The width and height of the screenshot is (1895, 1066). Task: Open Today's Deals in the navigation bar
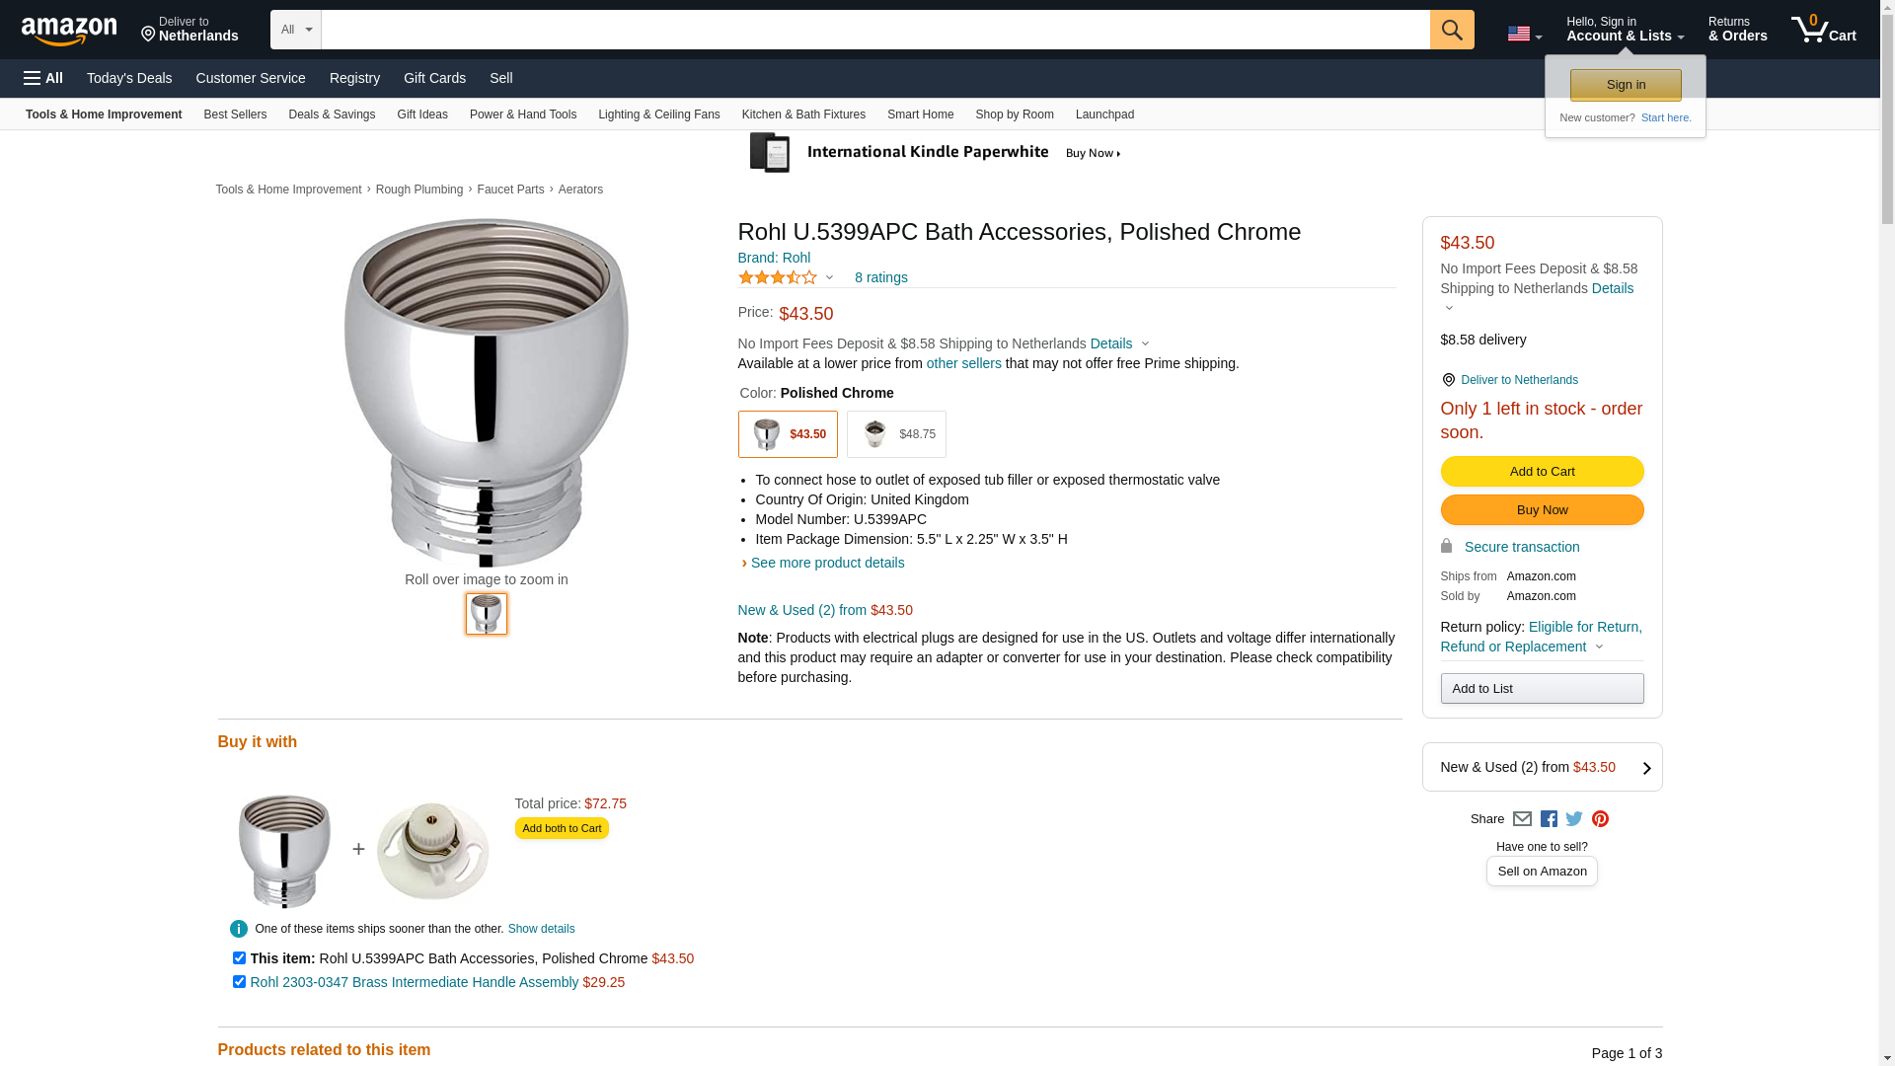[x=129, y=78]
